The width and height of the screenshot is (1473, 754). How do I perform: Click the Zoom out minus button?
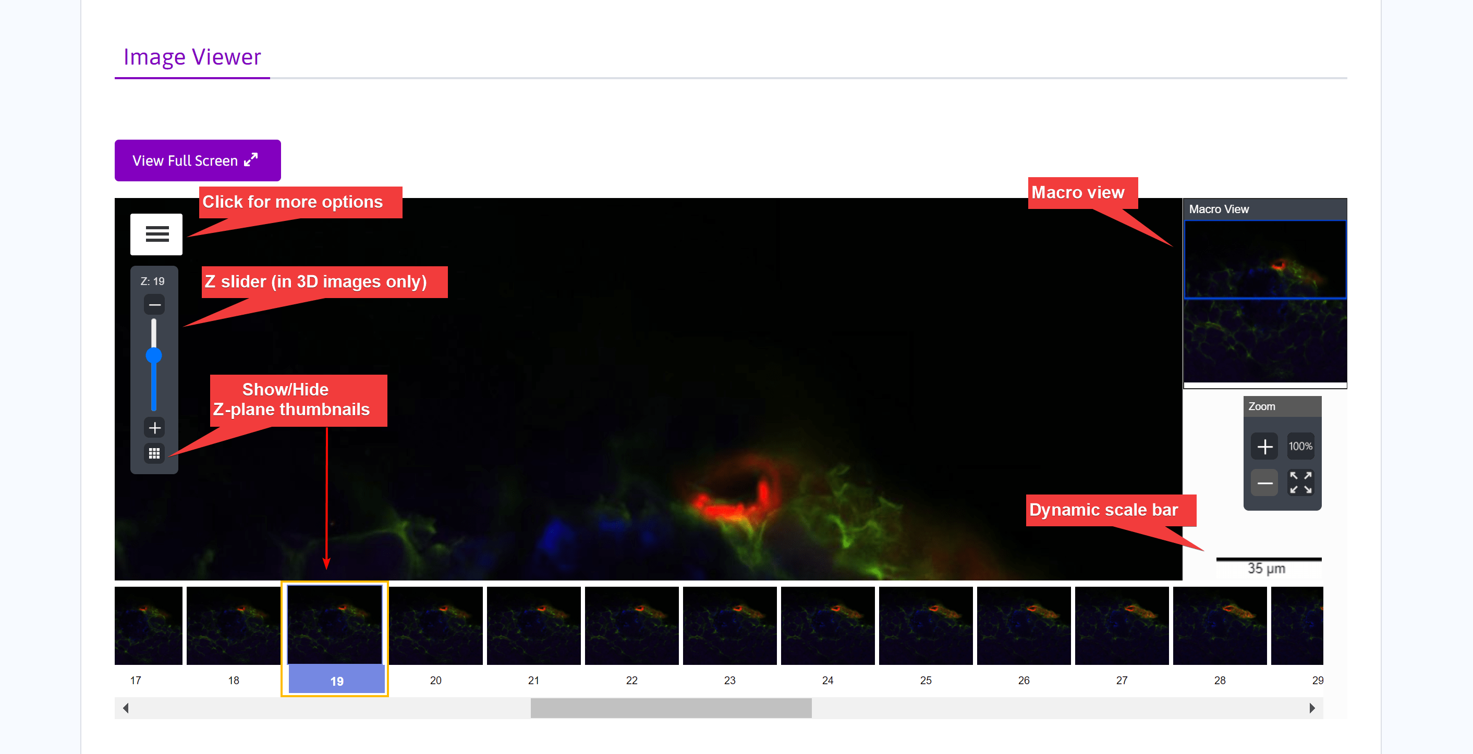[1264, 484]
